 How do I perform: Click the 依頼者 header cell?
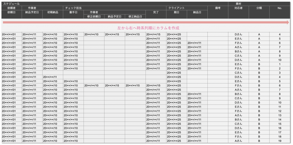pyautogui.click(x=11, y=8)
